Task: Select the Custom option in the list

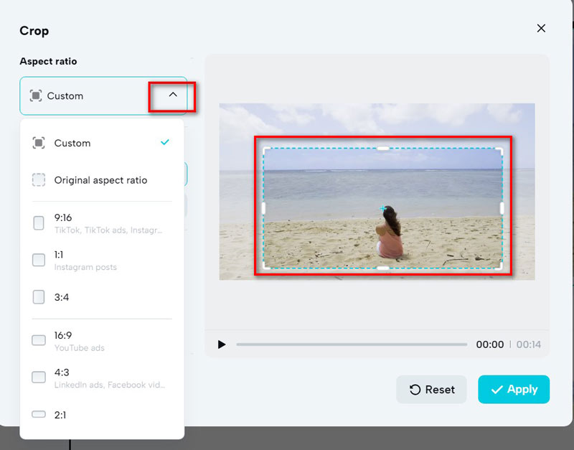Action: (102, 143)
